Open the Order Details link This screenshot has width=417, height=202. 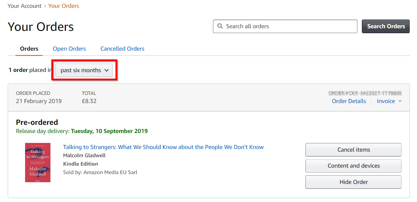coord(349,101)
